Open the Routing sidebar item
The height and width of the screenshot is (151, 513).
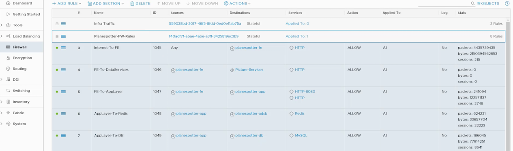tap(19, 69)
